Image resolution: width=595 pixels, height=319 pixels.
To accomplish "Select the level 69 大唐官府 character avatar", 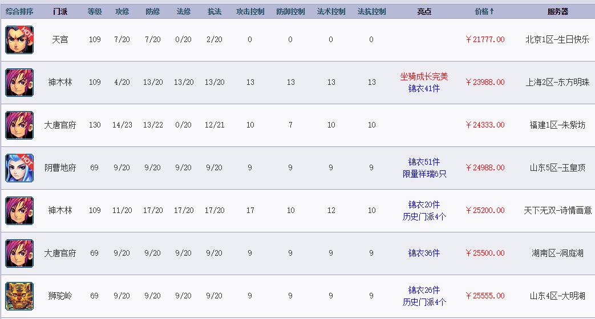I will pyautogui.click(x=19, y=253).
